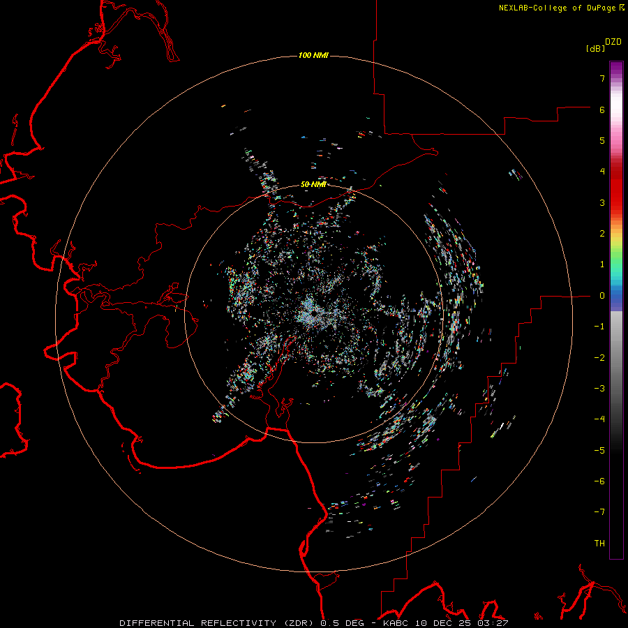Viewport: 628px width, 628px height.
Task: Click the NEXLAB-College of DuPage watermark text
Action: [x=557, y=8]
